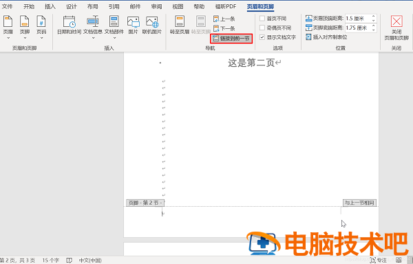The image size is (413, 264).
Task: Insert 日期和时间 date and time
Action: tap(70, 25)
